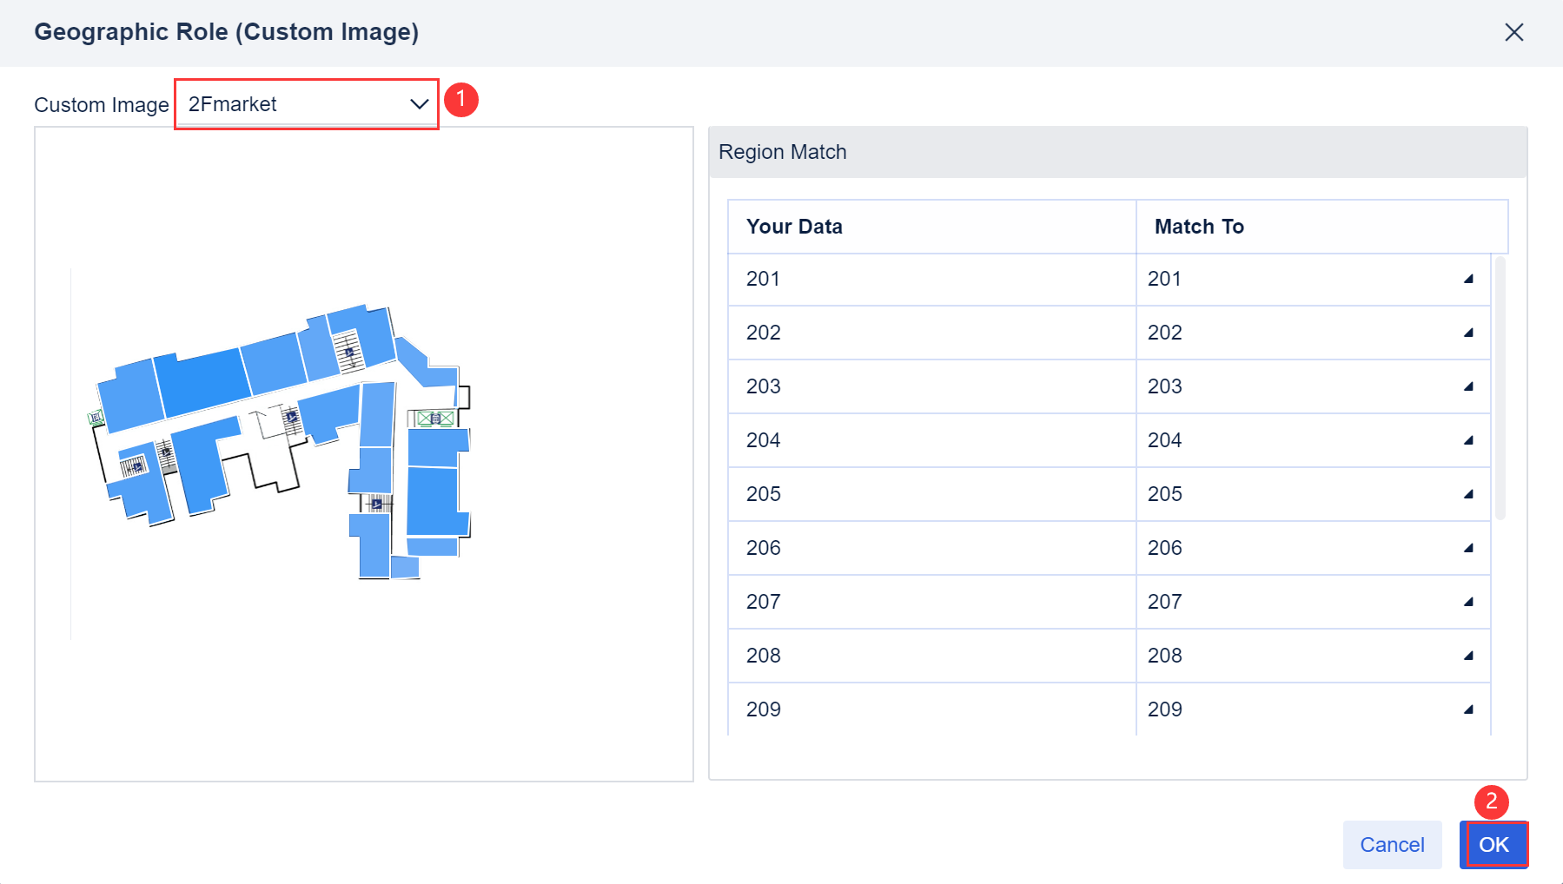The height and width of the screenshot is (884, 1563).
Task: Expand Match To options for room 203
Action: (x=1467, y=386)
